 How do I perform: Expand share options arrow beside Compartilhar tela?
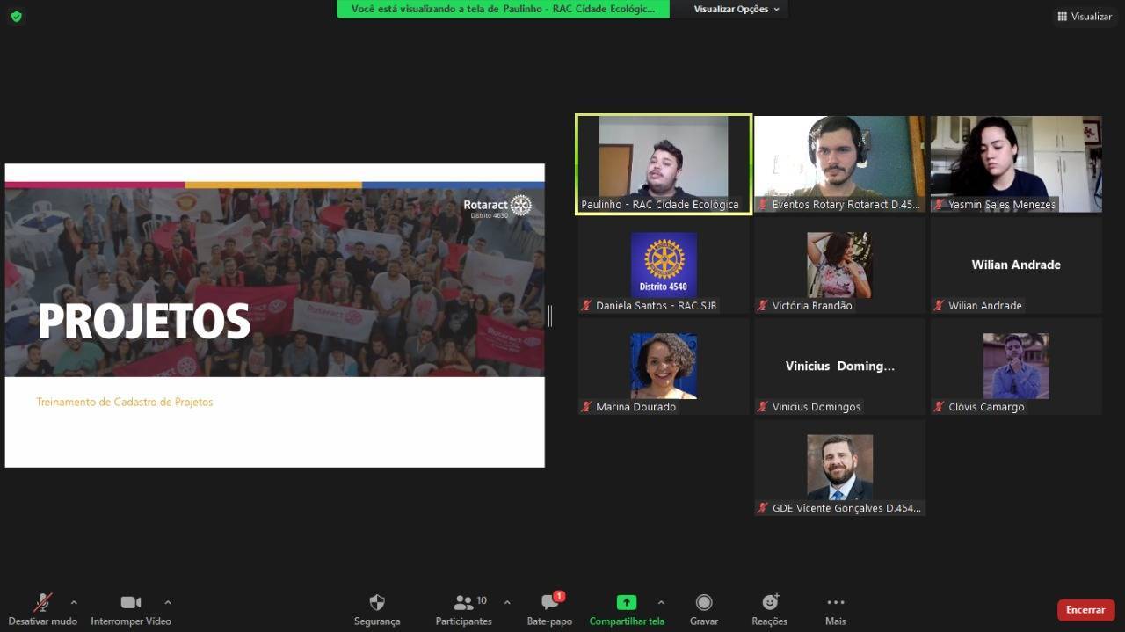click(x=661, y=602)
